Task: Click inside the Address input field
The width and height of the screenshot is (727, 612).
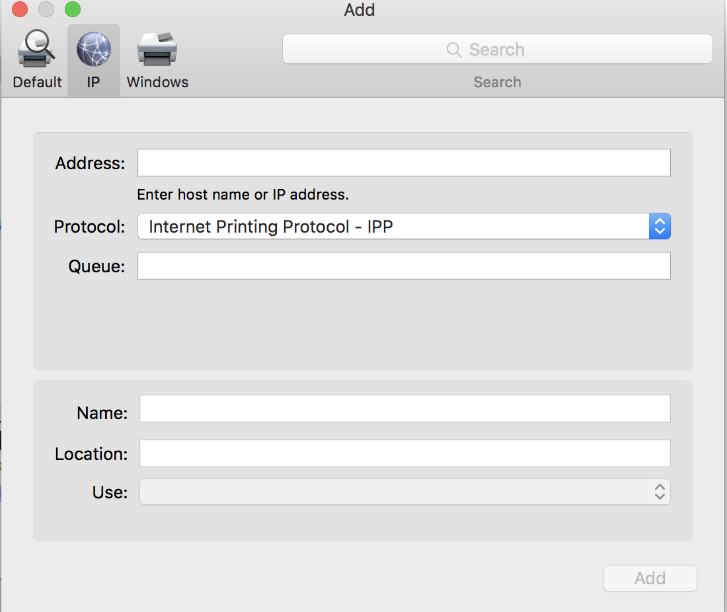Action: (403, 162)
